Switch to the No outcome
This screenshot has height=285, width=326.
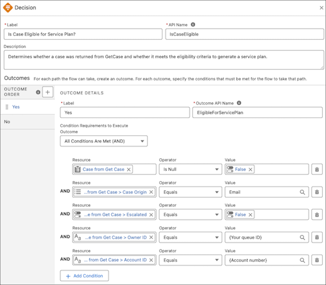(x=7, y=122)
